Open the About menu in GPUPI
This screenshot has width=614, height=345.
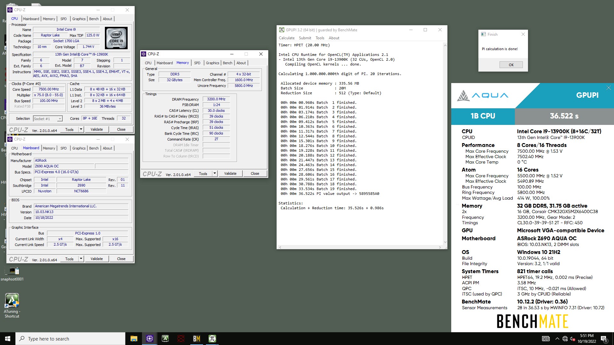click(x=334, y=38)
